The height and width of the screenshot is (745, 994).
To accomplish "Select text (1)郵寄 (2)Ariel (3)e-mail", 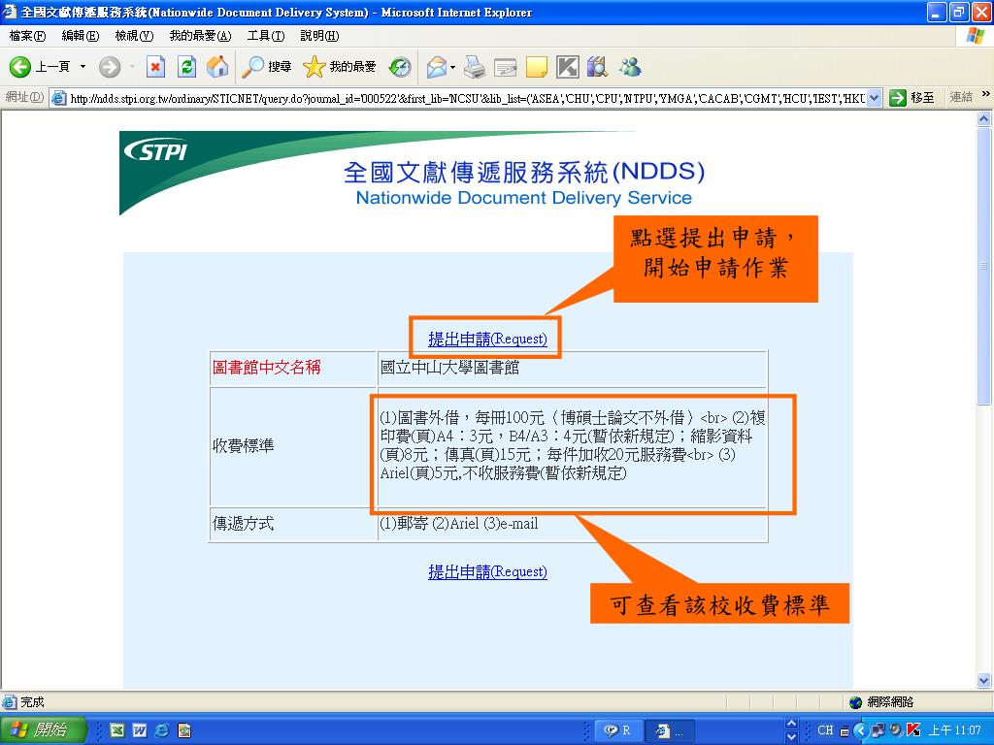I will pos(459,524).
